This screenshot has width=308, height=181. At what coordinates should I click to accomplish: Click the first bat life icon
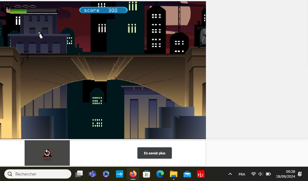pos(18,6)
